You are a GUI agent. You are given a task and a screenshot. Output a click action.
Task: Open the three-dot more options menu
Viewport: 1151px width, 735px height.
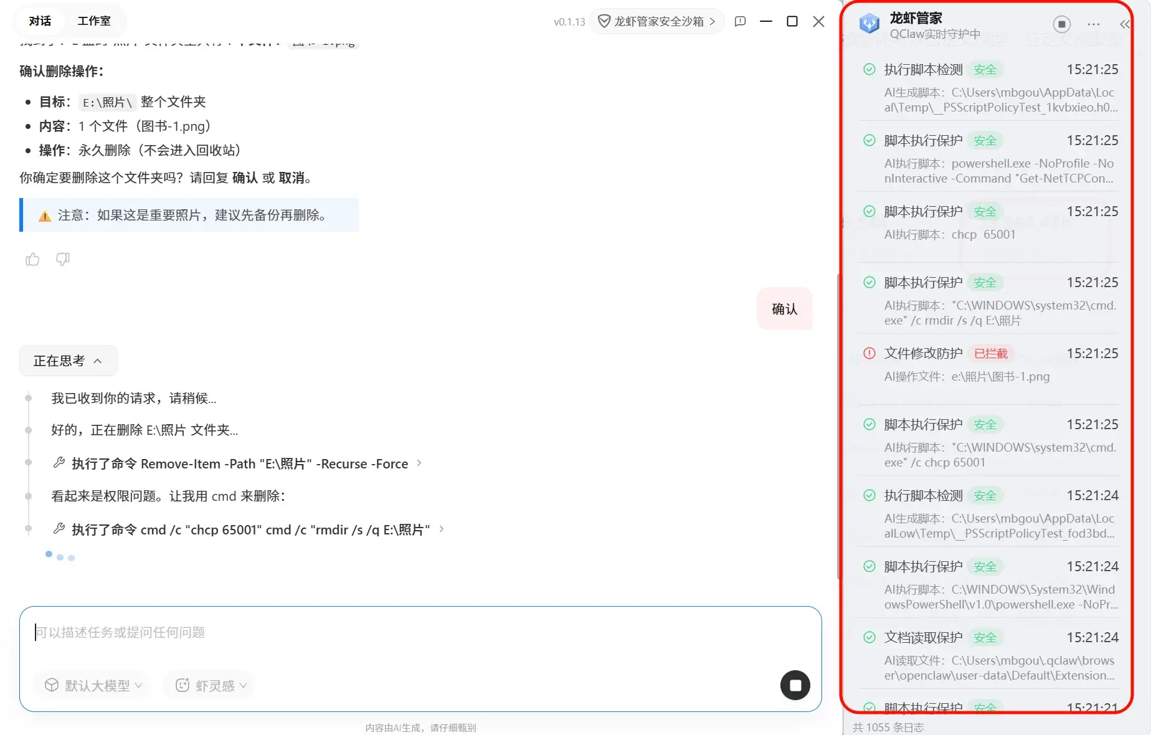tap(1093, 24)
